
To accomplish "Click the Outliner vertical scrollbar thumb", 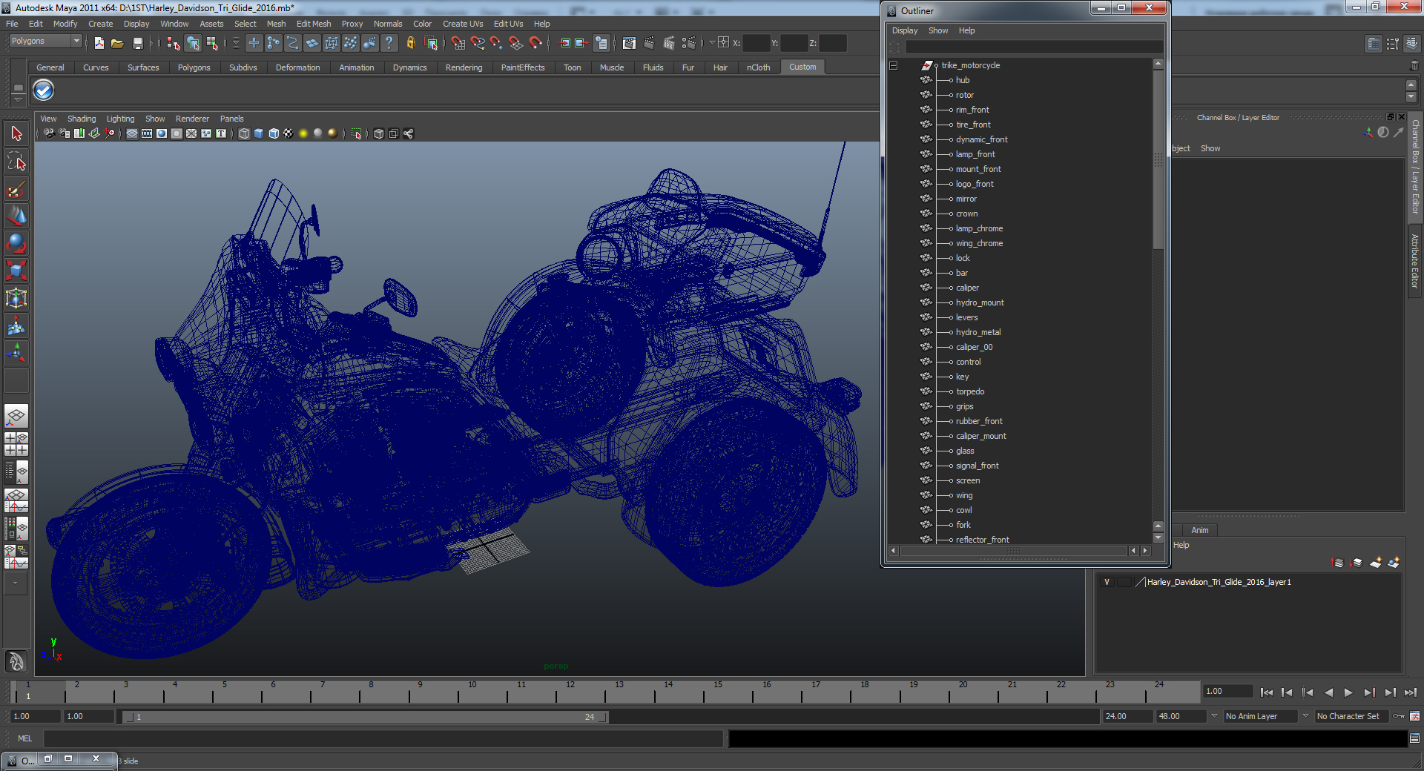I will click(x=1158, y=159).
